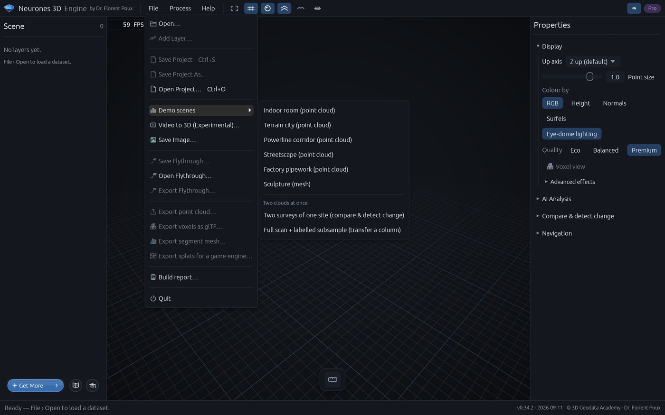Select Two surveys of one site demo
665x415 pixels.
pyautogui.click(x=333, y=215)
